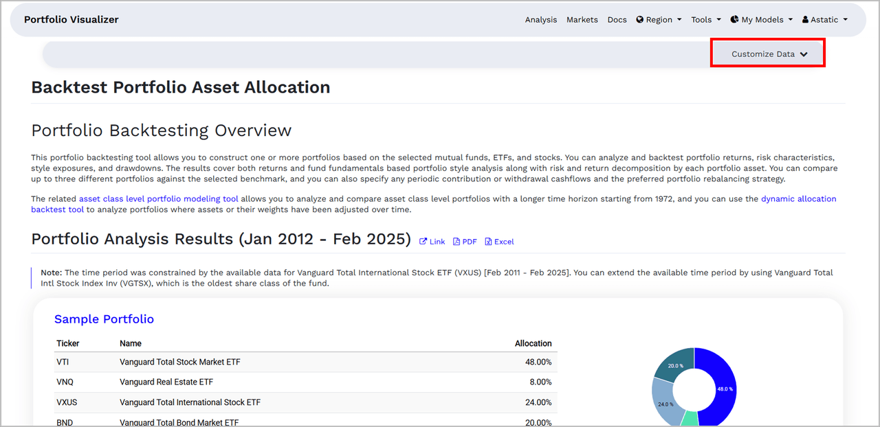The width and height of the screenshot is (880, 427).
Task: Open the Sample Portfolio title link
Action: click(x=104, y=319)
